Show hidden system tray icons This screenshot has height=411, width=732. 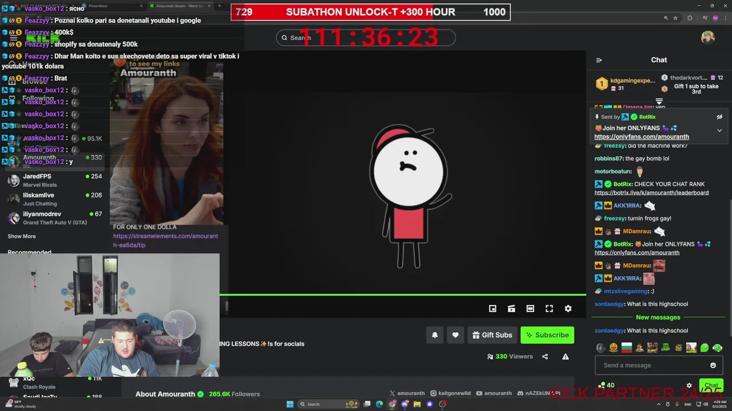point(658,404)
